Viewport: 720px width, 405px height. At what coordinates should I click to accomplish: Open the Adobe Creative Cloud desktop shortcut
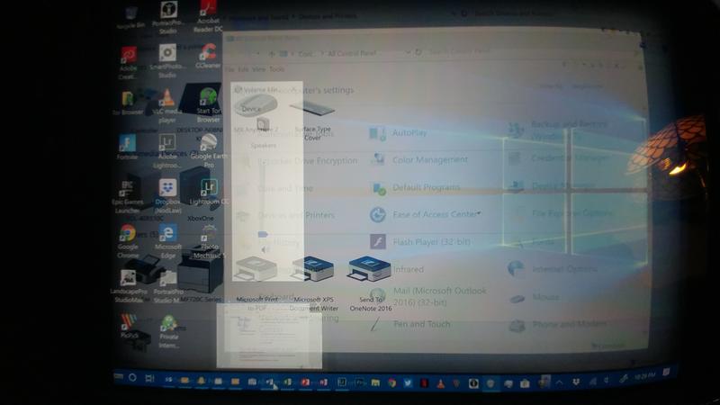pos(128,62)
